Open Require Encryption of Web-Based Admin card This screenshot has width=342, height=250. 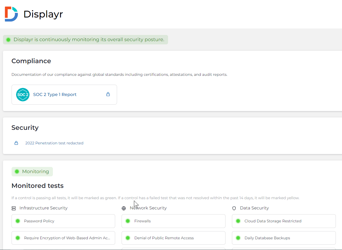point(63,238)
